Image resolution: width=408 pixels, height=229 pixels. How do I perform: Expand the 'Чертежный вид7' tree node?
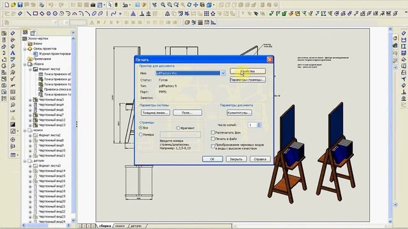[x=30, y=114]
